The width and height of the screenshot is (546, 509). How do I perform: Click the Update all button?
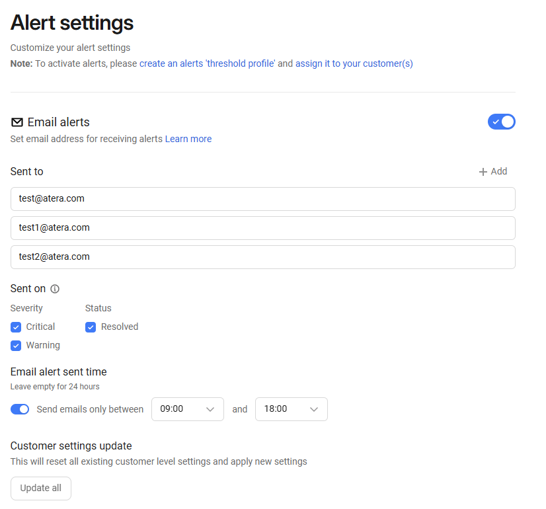(41, 488)
